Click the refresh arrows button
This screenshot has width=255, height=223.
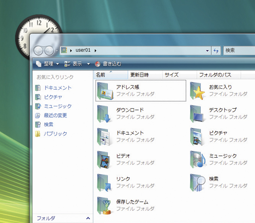pyautogui.click(x=216, y=51)
